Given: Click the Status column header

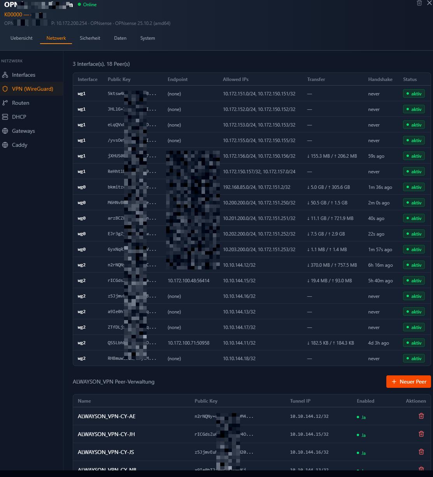Looking at the screenshot, I should point(410,79).
